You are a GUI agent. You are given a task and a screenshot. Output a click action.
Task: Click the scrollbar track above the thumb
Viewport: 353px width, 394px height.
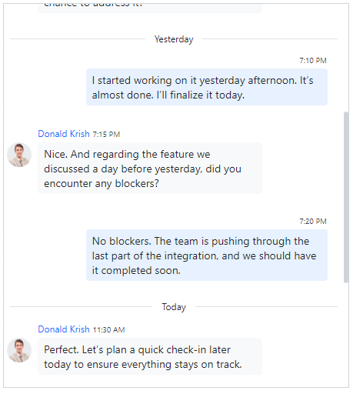346,58
